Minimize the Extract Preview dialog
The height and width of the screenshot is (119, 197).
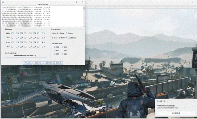click(71, 2)
